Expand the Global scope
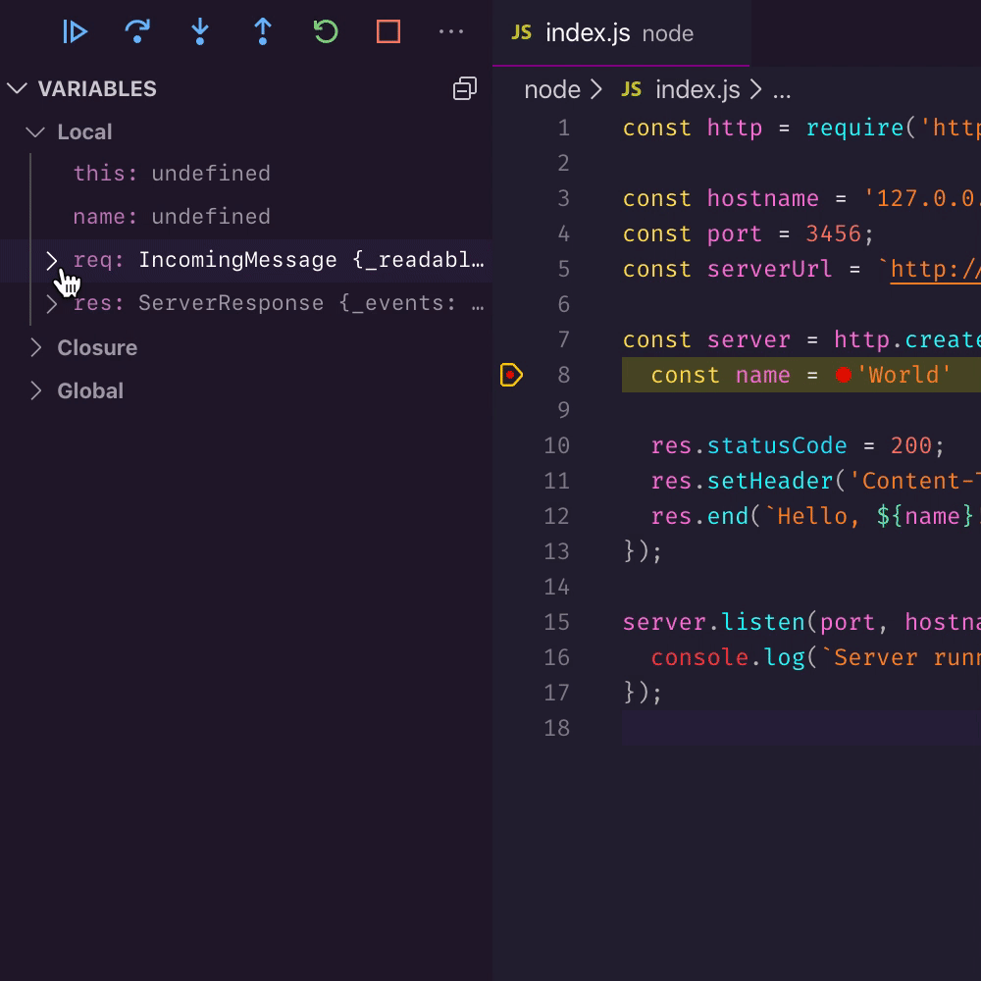This screenshot has width=981, height=981. (36, 391)
